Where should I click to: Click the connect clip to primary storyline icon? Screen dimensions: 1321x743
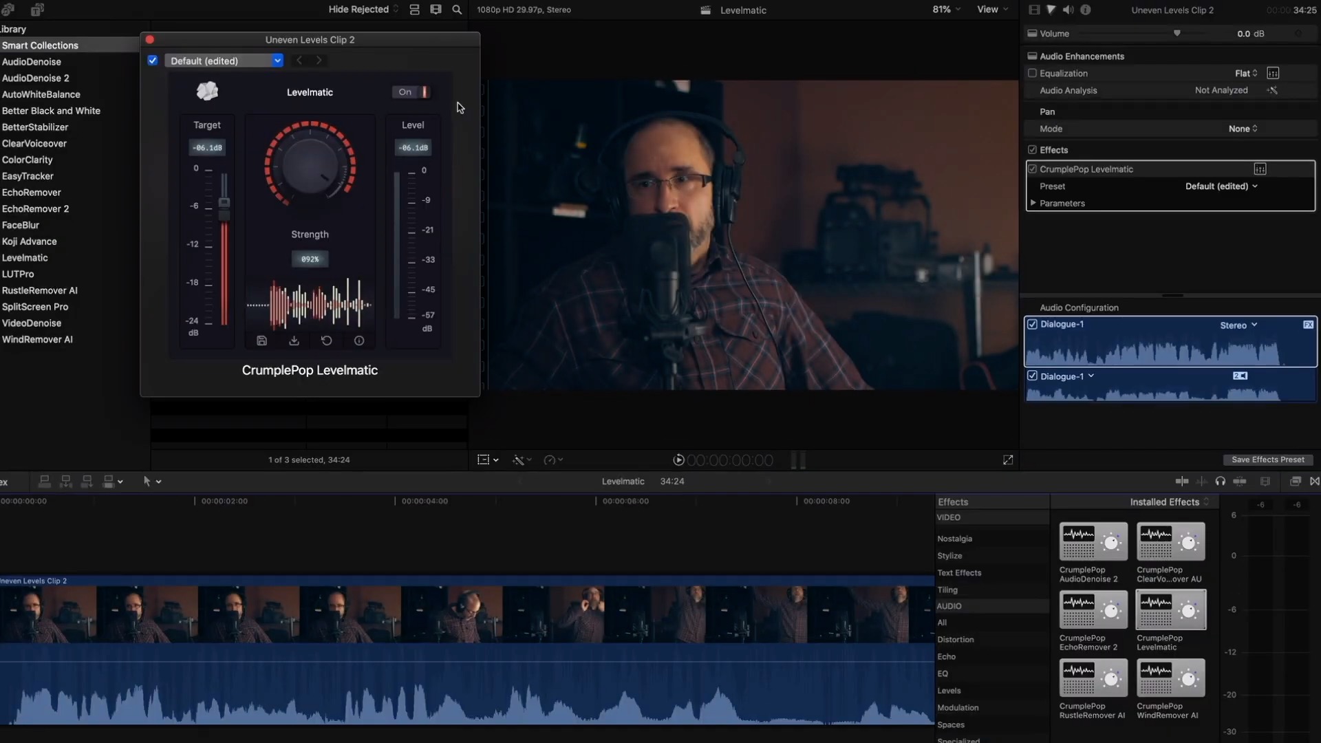tap(45, 482)
